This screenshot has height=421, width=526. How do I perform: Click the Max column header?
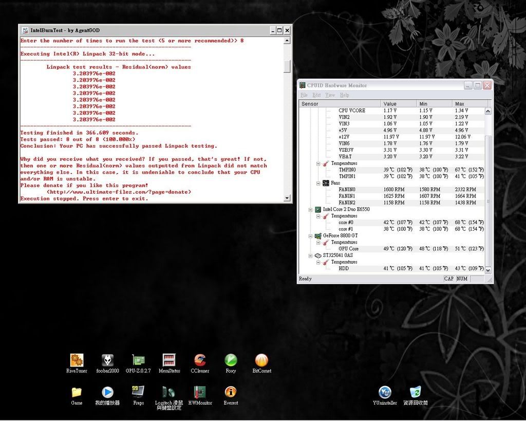(x=469, y=104)
